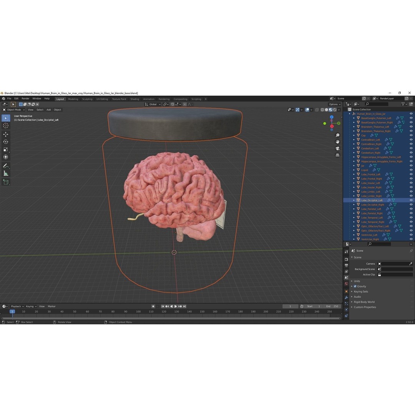
Task: Jump to the timeline end frame
Action: (x=184, y=306)
